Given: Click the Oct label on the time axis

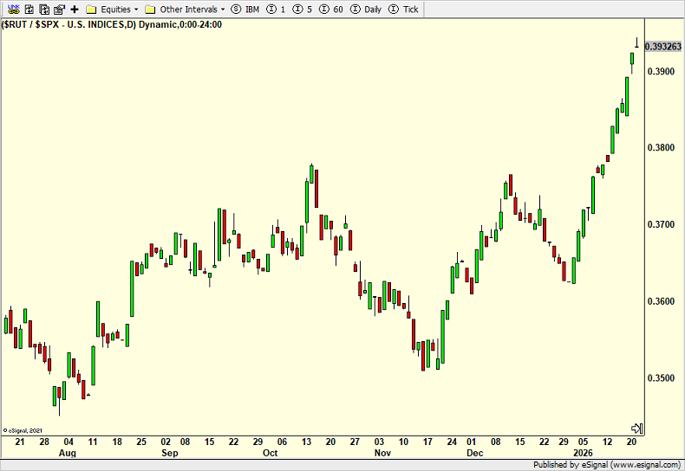Looking at the screenshot, I should coord(270,453).
